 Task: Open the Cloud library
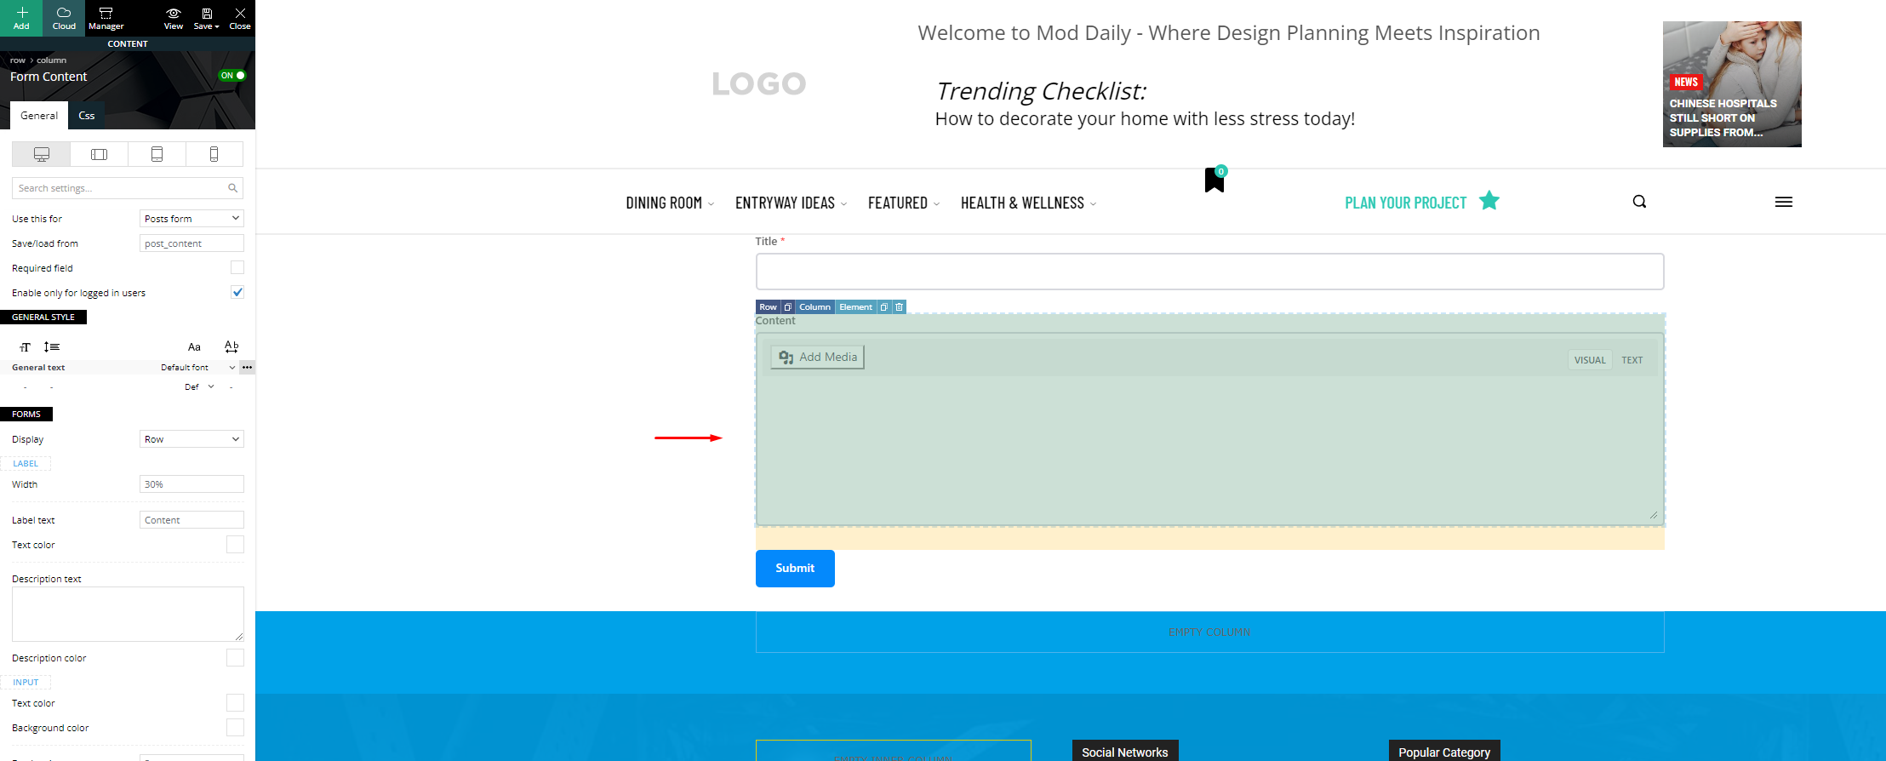coord(64,18)
